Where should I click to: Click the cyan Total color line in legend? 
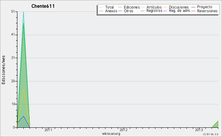tap(101, 7)
